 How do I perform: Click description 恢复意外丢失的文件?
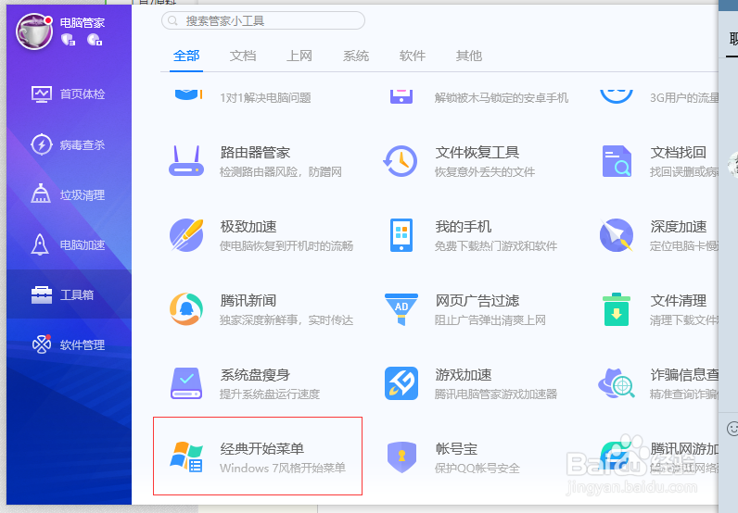[485, 171]
